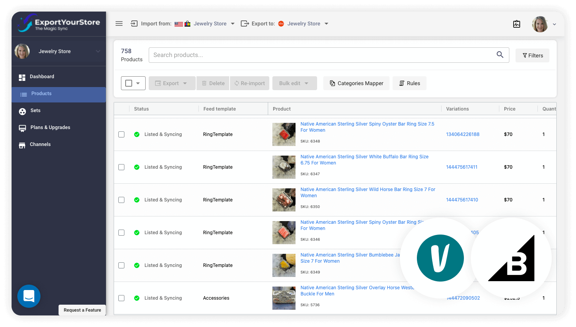The image size is (576, 327).
Task: Click variation link 134064226188
Action: click(463, 134)
